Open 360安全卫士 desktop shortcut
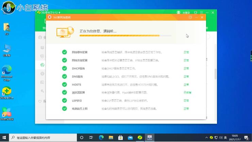Viewport: 252px width, 142px height. point(6,93)
